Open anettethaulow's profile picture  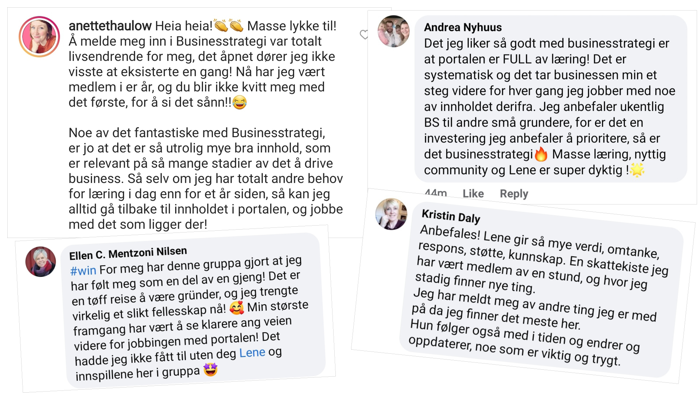(39, 36)
